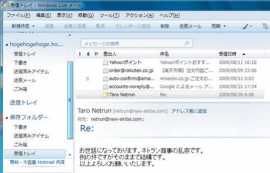Click the open mail icon of the Taro Netrun message

(106, 95)
